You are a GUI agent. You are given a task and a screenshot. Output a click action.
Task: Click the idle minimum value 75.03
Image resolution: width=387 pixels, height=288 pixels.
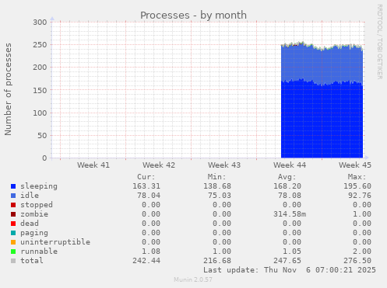(x=220, y=196)
